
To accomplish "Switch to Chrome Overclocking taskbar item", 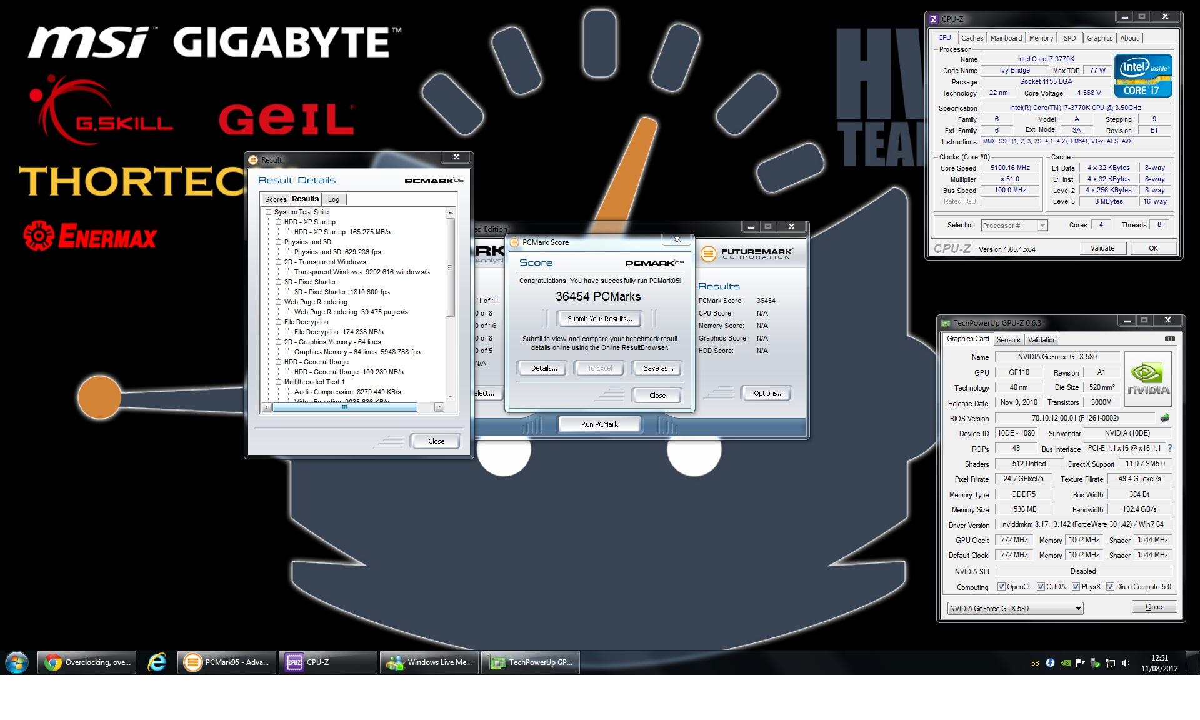I will pos(87,662).
